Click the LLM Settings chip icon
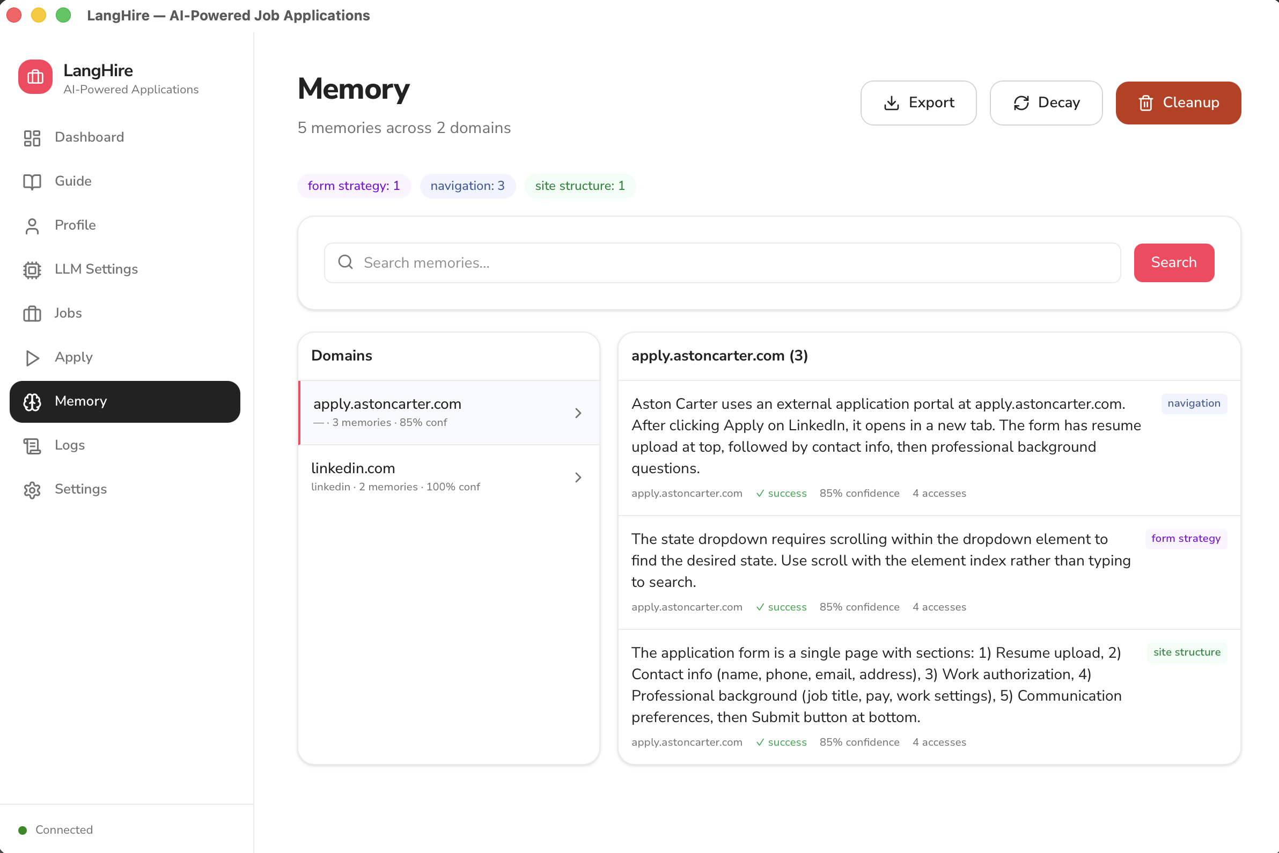 (x=32, y=270)
